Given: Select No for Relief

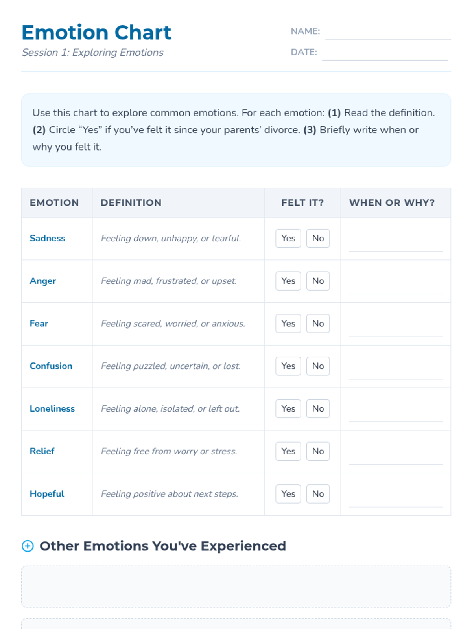Looking at the screenshot, I should [318, 451].
